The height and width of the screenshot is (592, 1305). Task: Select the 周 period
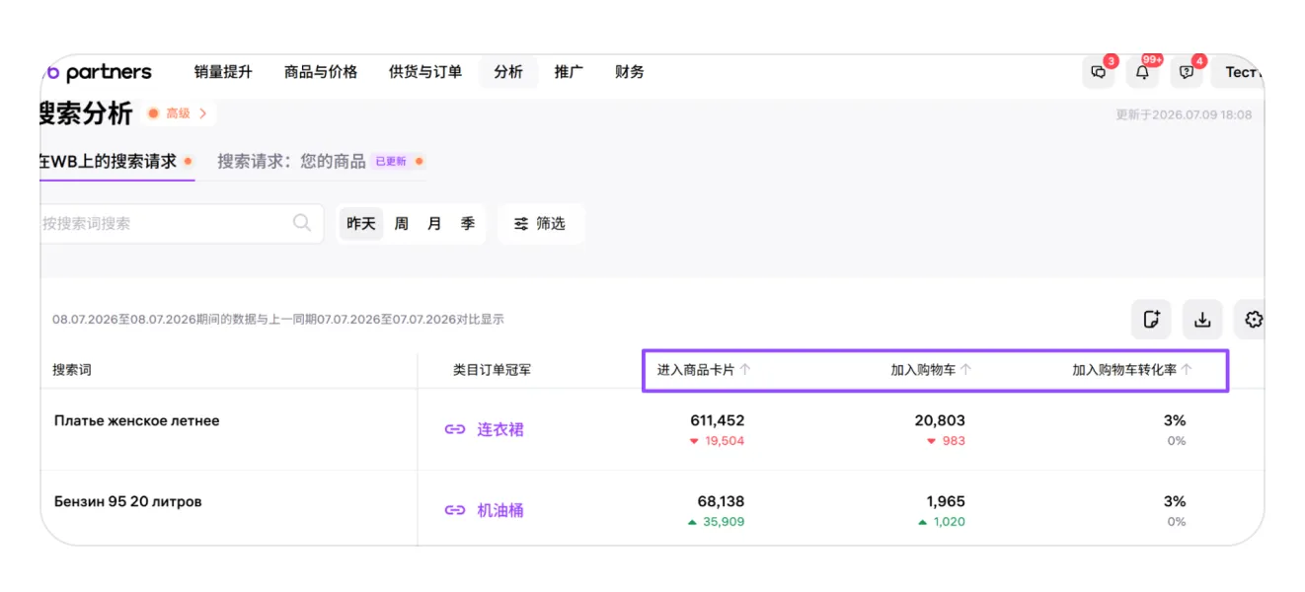[x=402, y=224]
